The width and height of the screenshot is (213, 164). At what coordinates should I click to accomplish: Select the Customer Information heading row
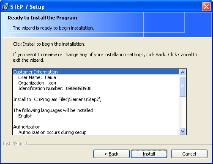click(x=96, y=72)
